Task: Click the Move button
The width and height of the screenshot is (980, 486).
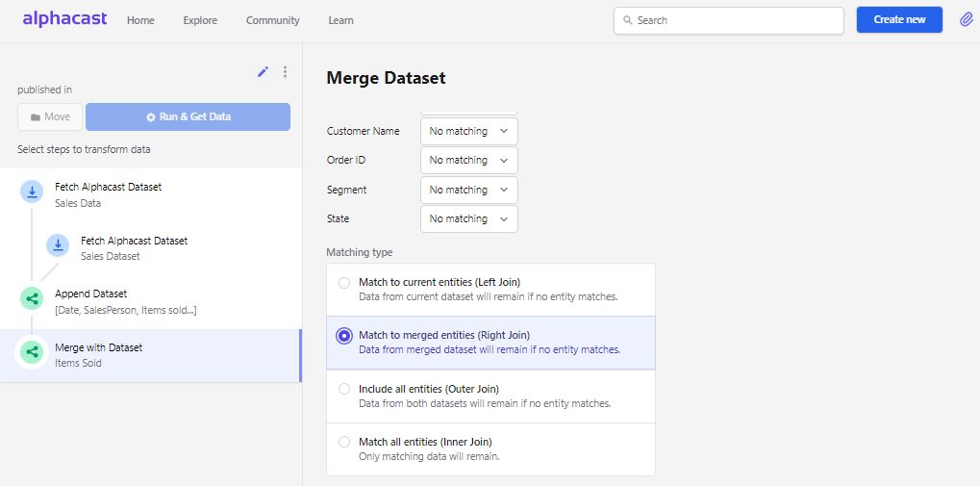Action: pos(50,117)
